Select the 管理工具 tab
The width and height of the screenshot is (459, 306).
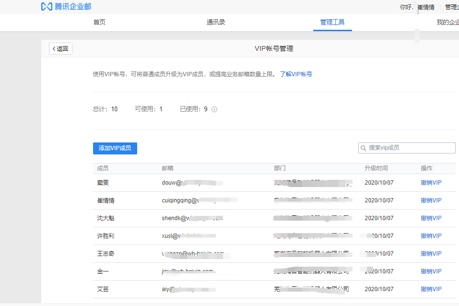coord(332,22)
